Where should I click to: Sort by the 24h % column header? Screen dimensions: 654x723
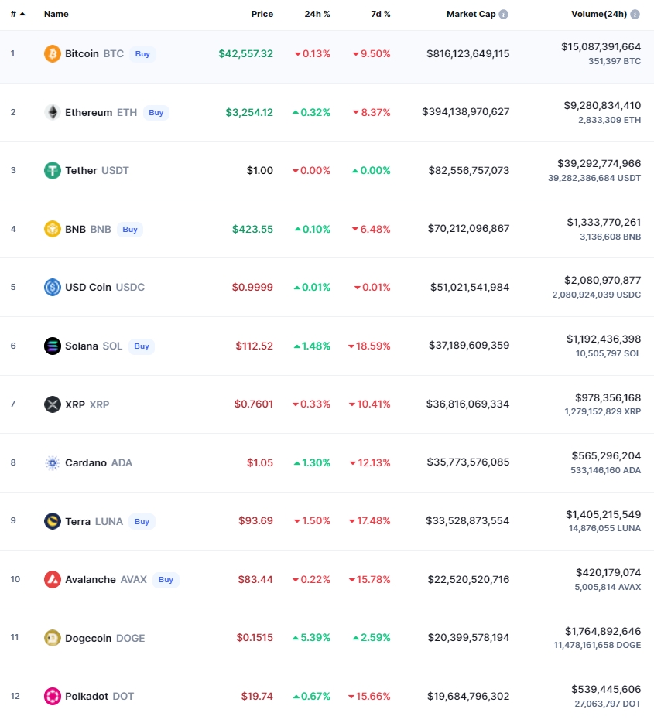coord(318,15)
